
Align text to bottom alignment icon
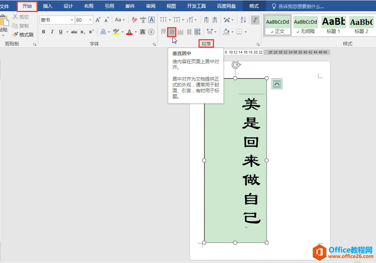click(181, 32)
